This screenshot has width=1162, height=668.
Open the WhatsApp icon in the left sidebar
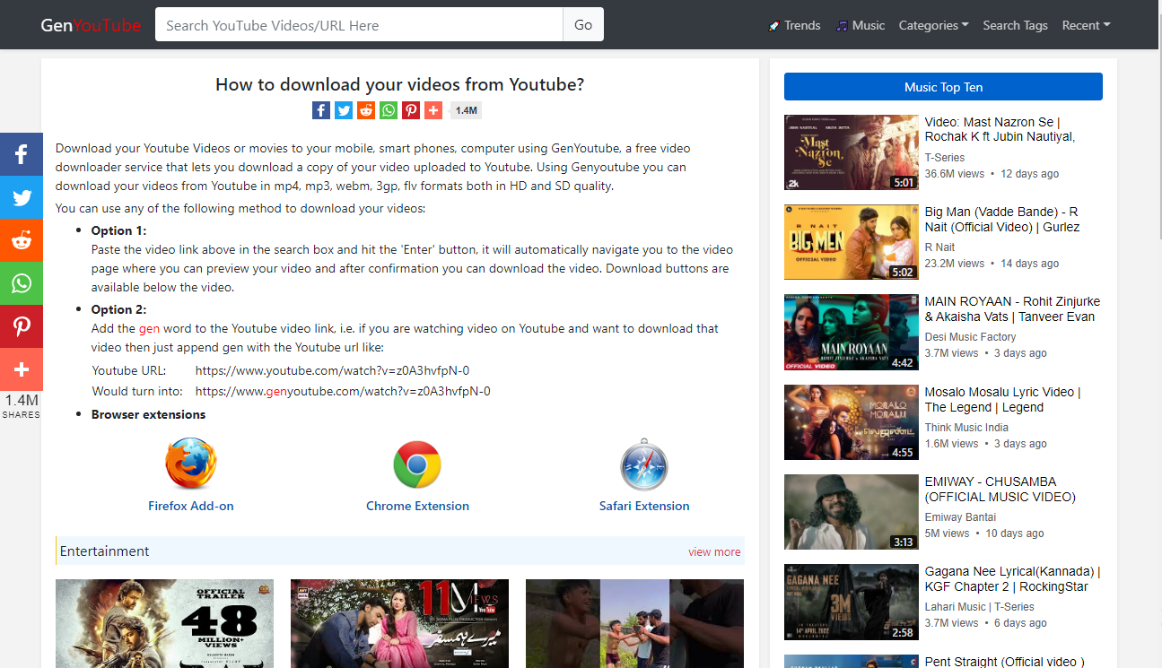click(21, 283)
